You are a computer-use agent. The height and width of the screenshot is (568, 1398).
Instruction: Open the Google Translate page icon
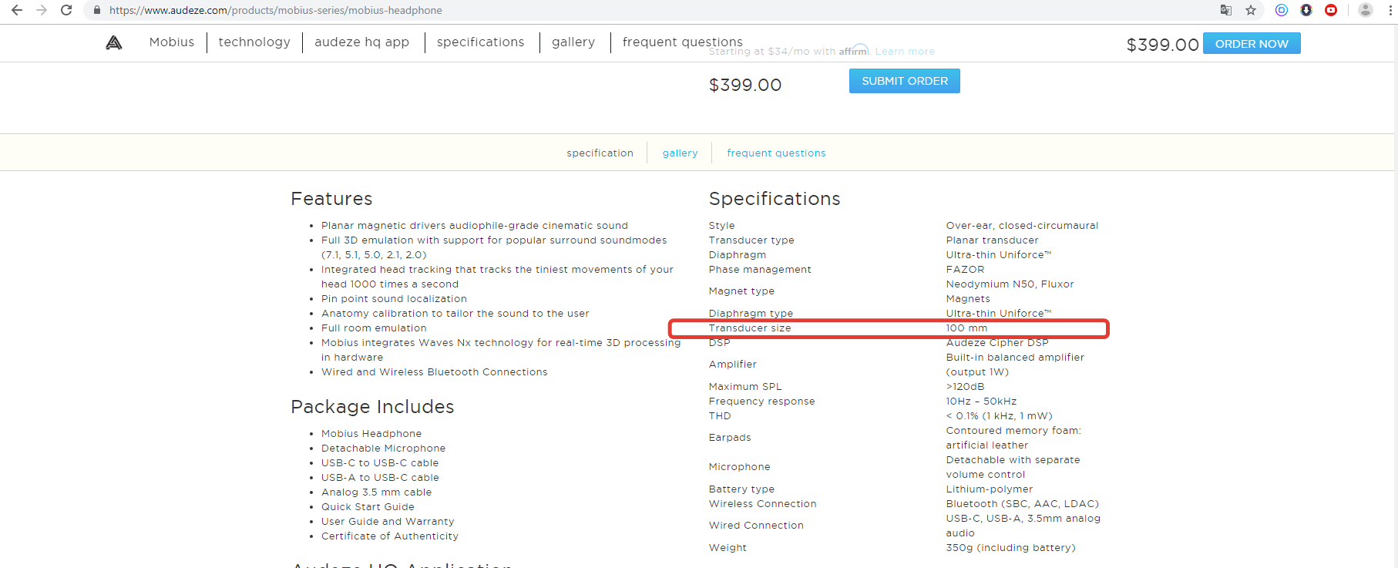coord(1225,10)
